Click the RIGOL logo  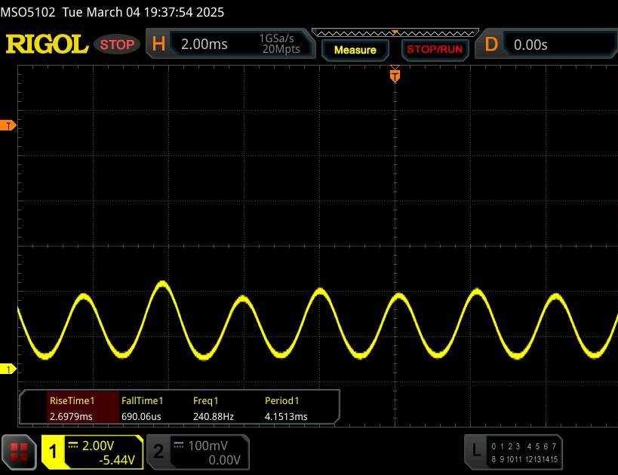[47, 44]
